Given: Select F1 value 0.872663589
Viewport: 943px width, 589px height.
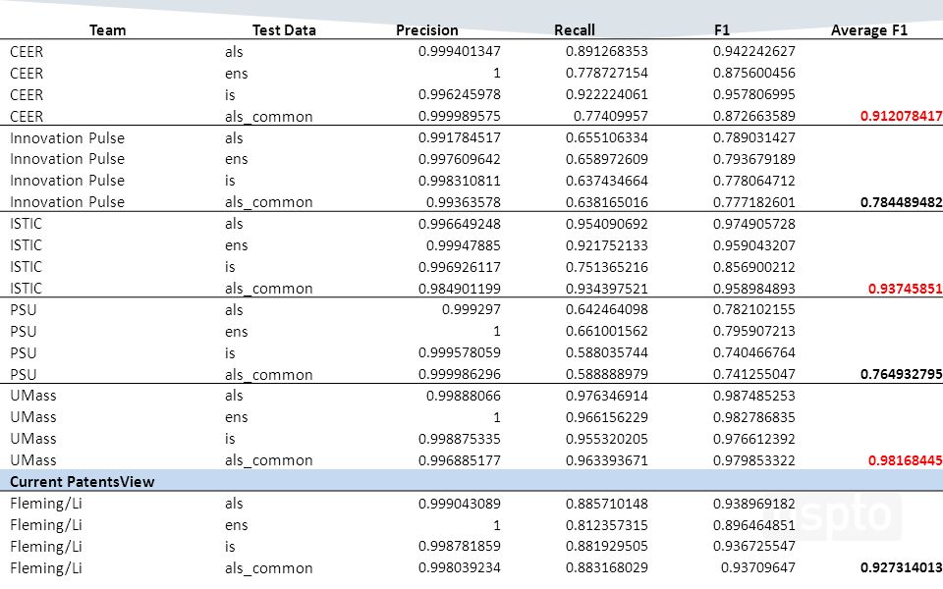Looking at the screenshot, I should click(x=754, y=116).
